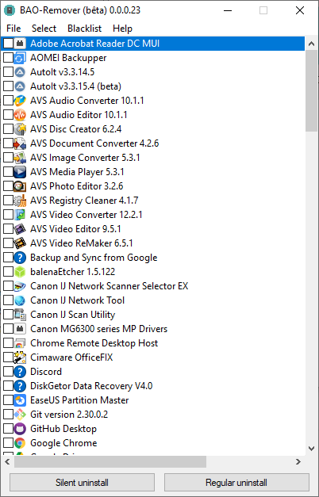Check the AVS Audio Converter 10.1.1 checkbox
319x497 pixels.
(8, 101)
